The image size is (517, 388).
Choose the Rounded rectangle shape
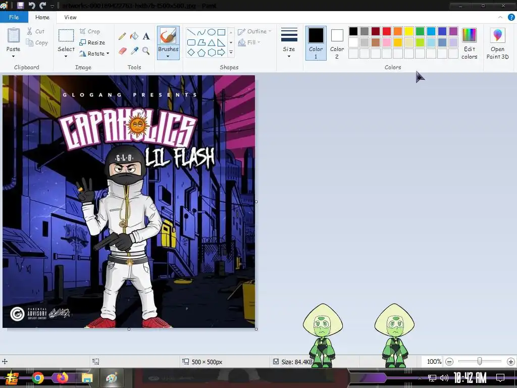click(x=191, y=42)
